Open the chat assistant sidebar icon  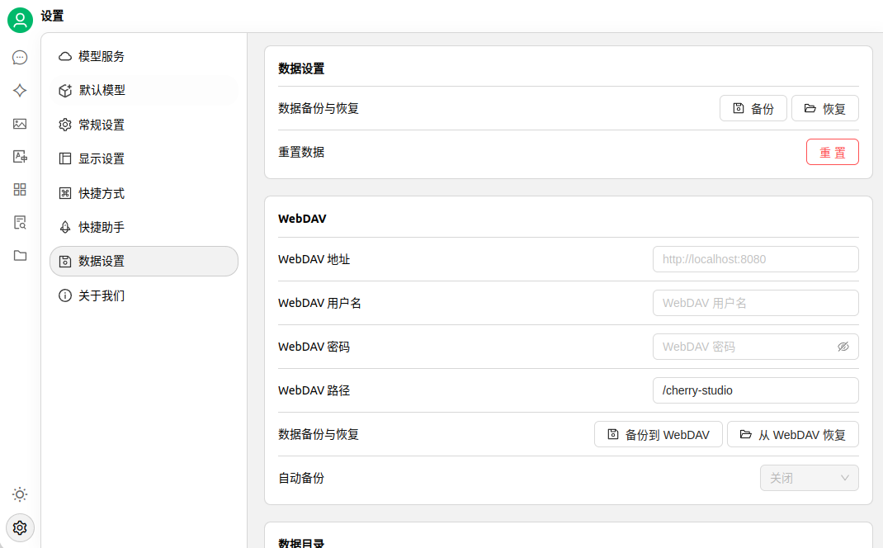(20, 58)
